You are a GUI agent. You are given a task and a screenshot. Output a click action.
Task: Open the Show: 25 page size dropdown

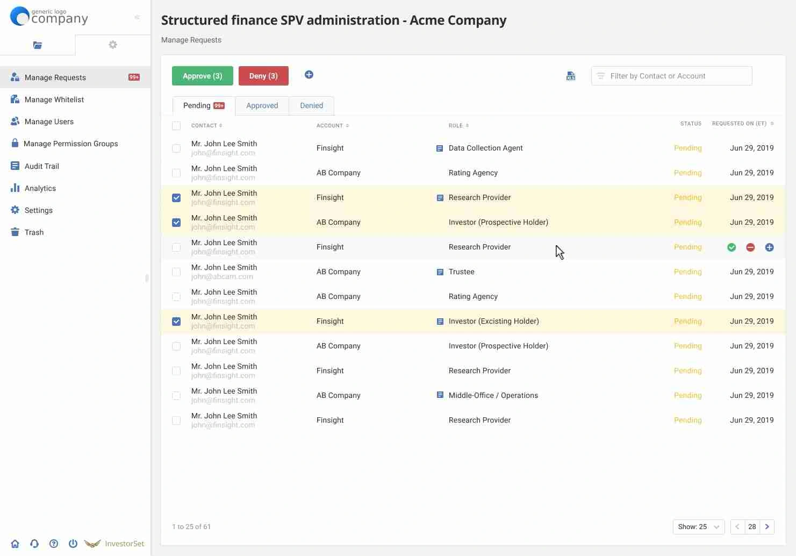pyautogui.click(x=698, y=527)
